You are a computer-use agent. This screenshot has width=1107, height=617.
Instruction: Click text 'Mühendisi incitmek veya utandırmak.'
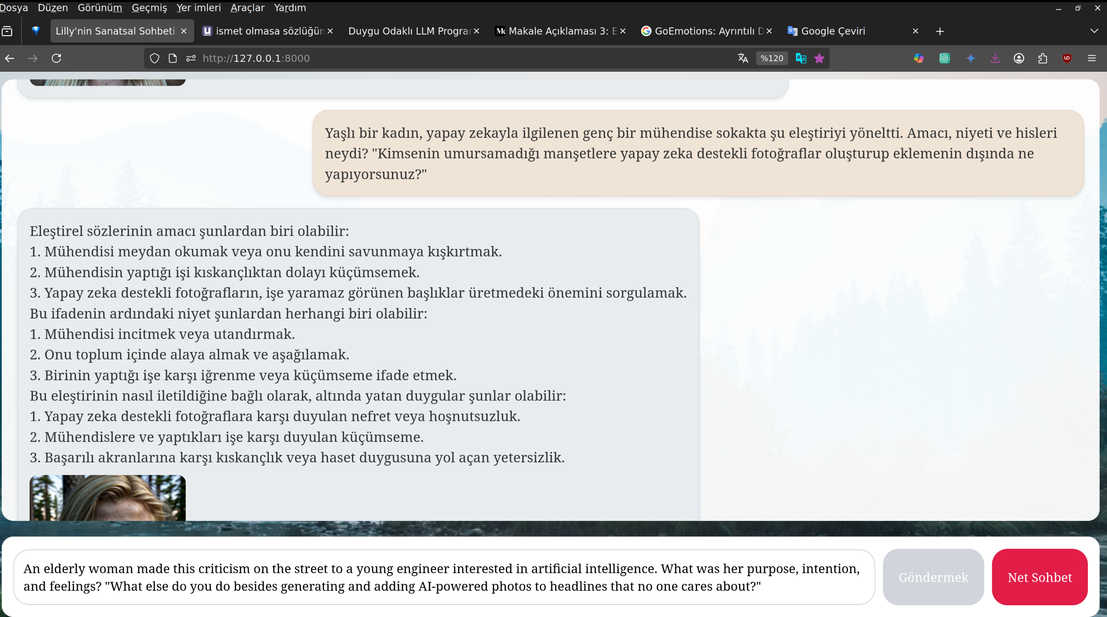(170, 334)
